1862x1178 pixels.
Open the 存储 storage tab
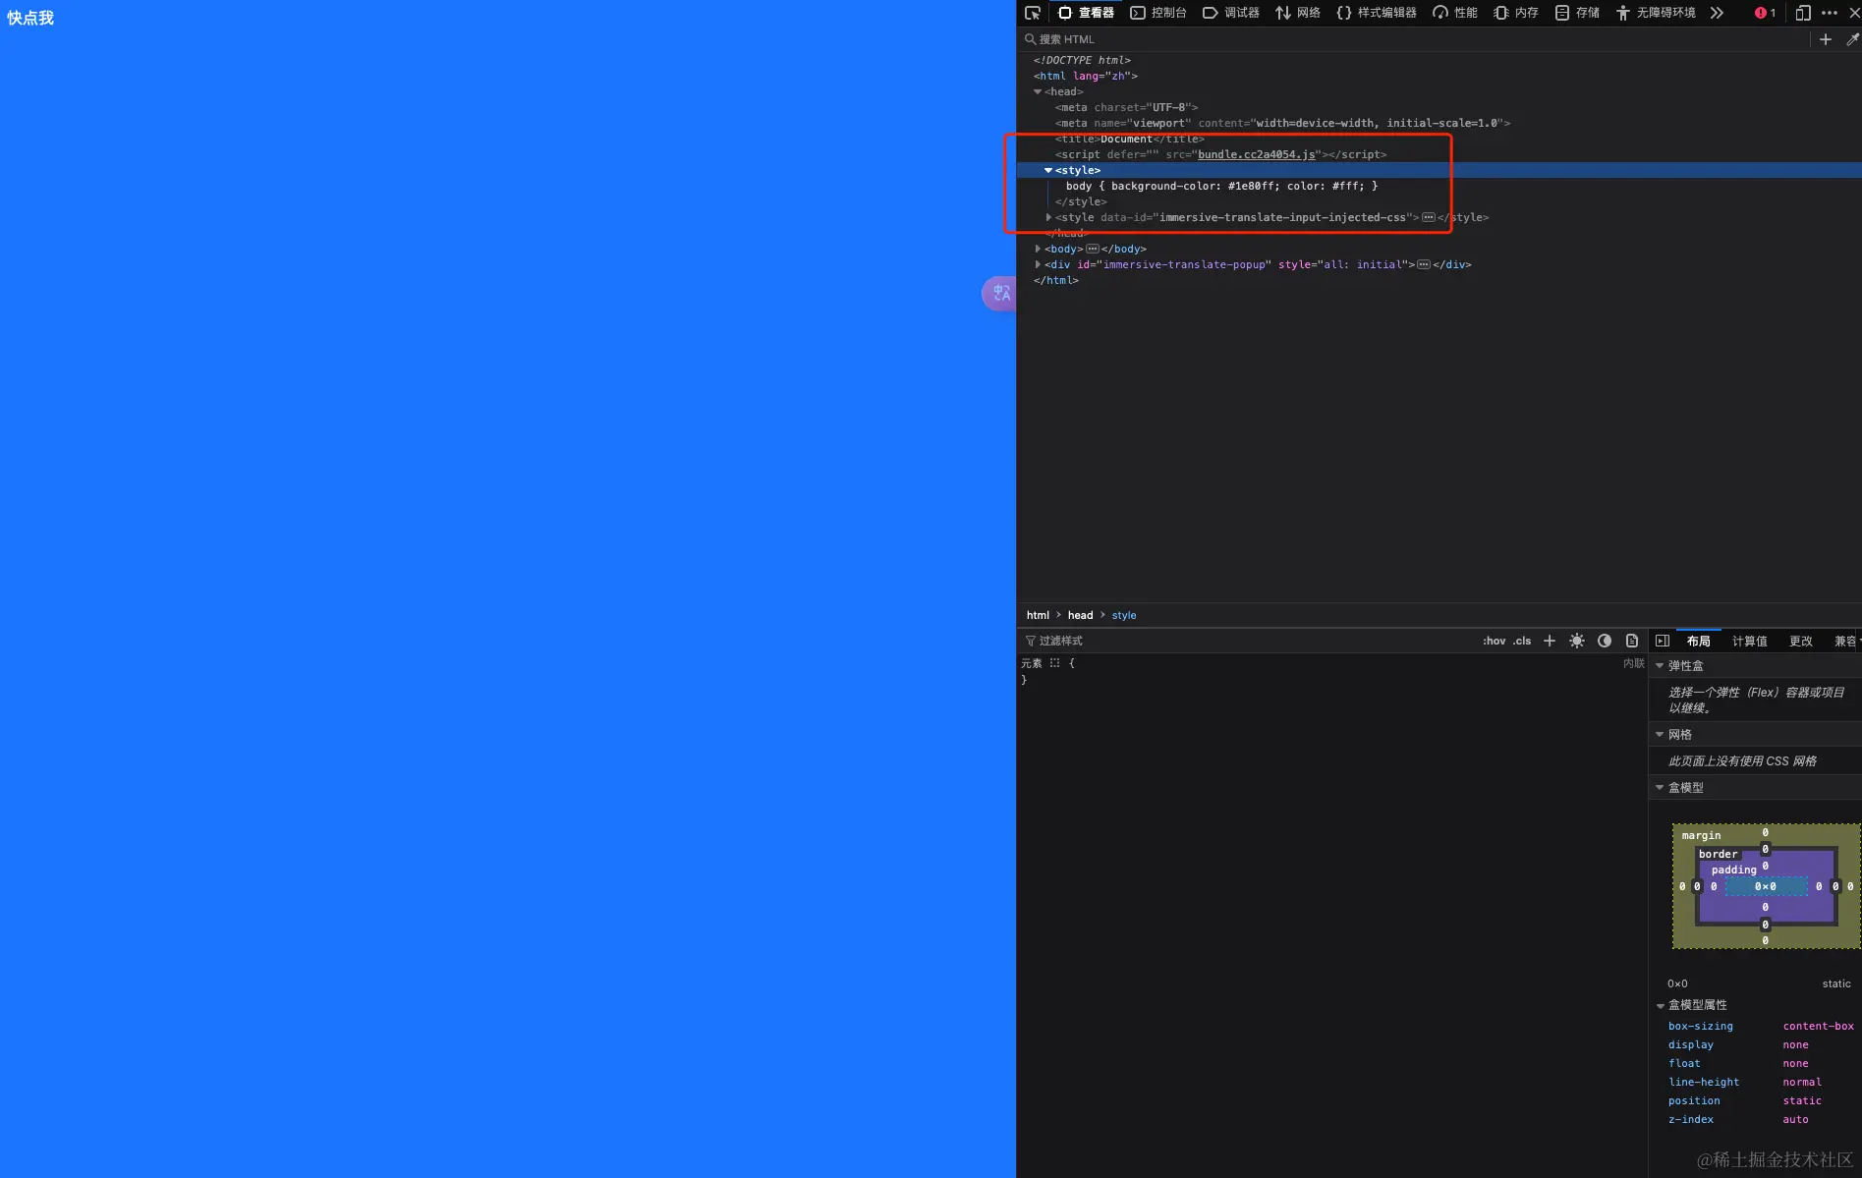(1577, 13)
